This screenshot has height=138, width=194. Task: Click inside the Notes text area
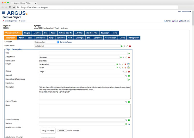85,111
